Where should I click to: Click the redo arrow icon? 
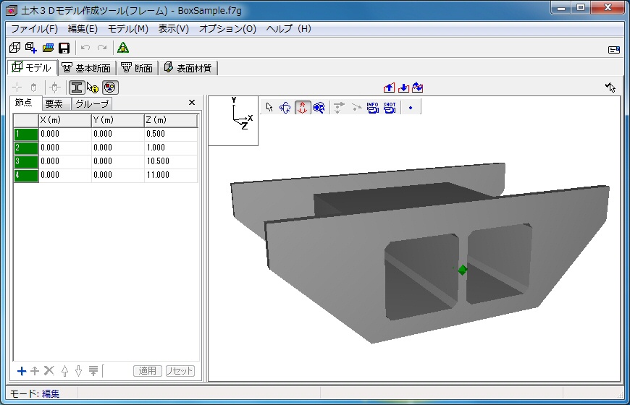(x=102, y=48)
